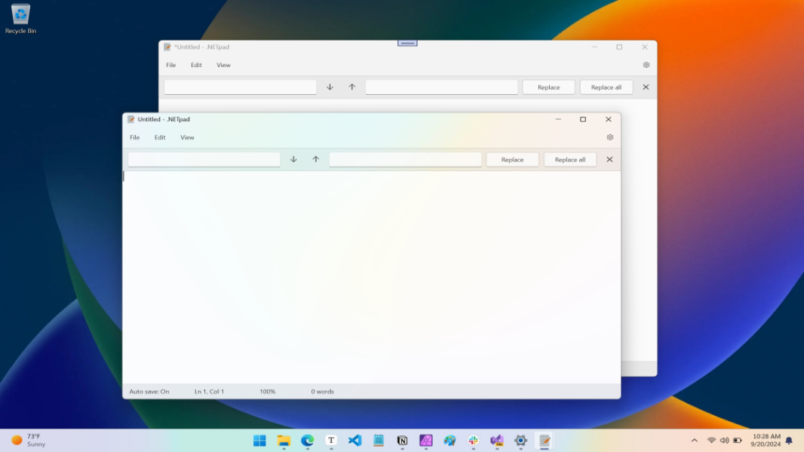Open the View menu

(187, 137)
